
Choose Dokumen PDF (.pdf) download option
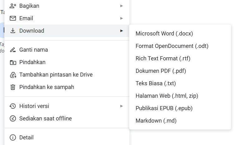pos(161,71)
